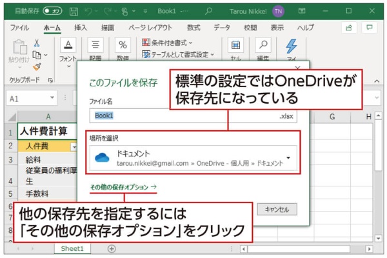Click the Format Painter brush icon

pos(37,66)
